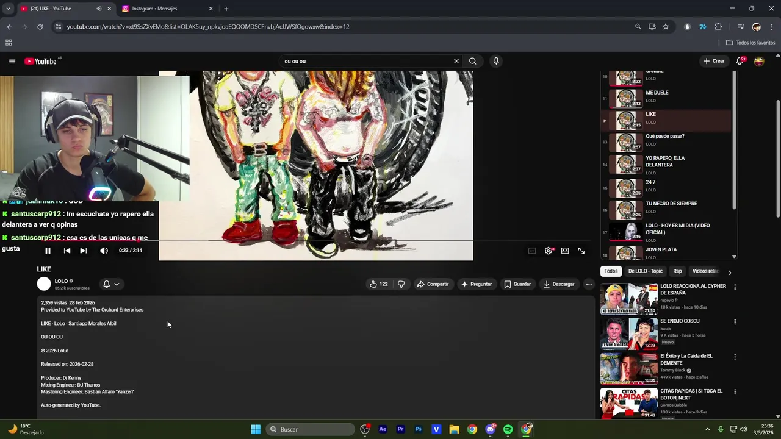781x439 pixels.
Task: Open the LOLO channel name link
Action: [x=61, y=281]
